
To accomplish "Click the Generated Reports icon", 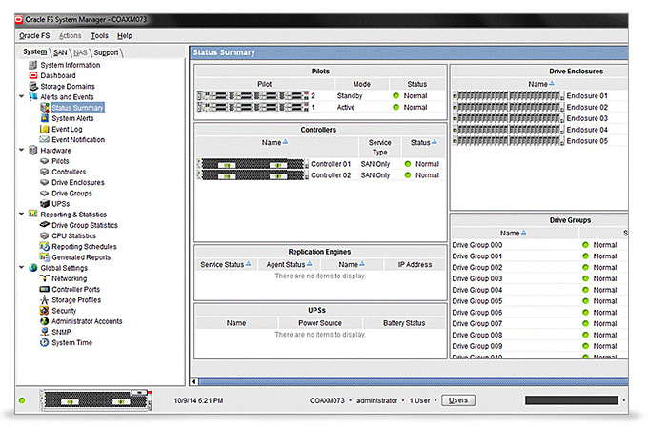I will click(x=45, y=257).
